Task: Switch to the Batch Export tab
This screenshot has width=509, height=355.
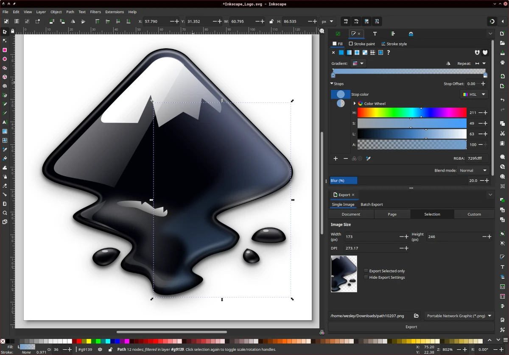Action: [372, 204]
